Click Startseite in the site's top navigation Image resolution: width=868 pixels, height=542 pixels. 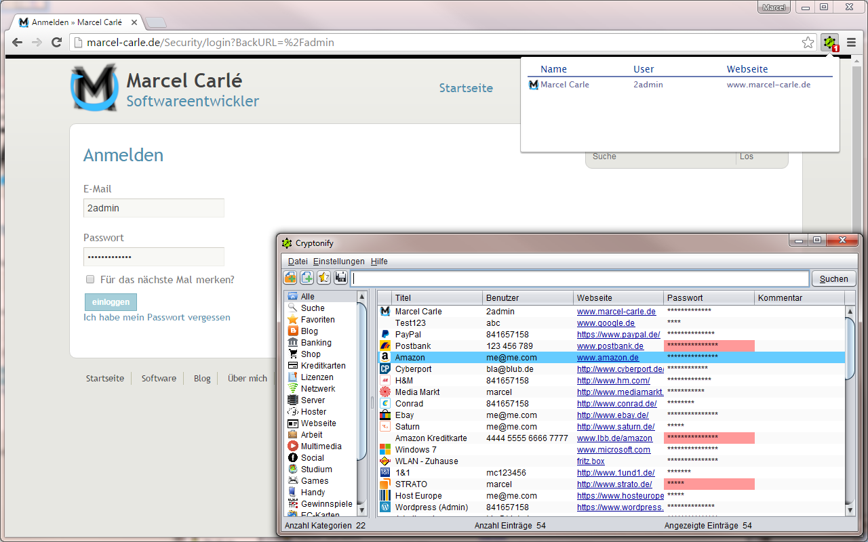point(466,88)
